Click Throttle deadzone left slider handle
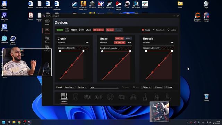 click(146, 51)
